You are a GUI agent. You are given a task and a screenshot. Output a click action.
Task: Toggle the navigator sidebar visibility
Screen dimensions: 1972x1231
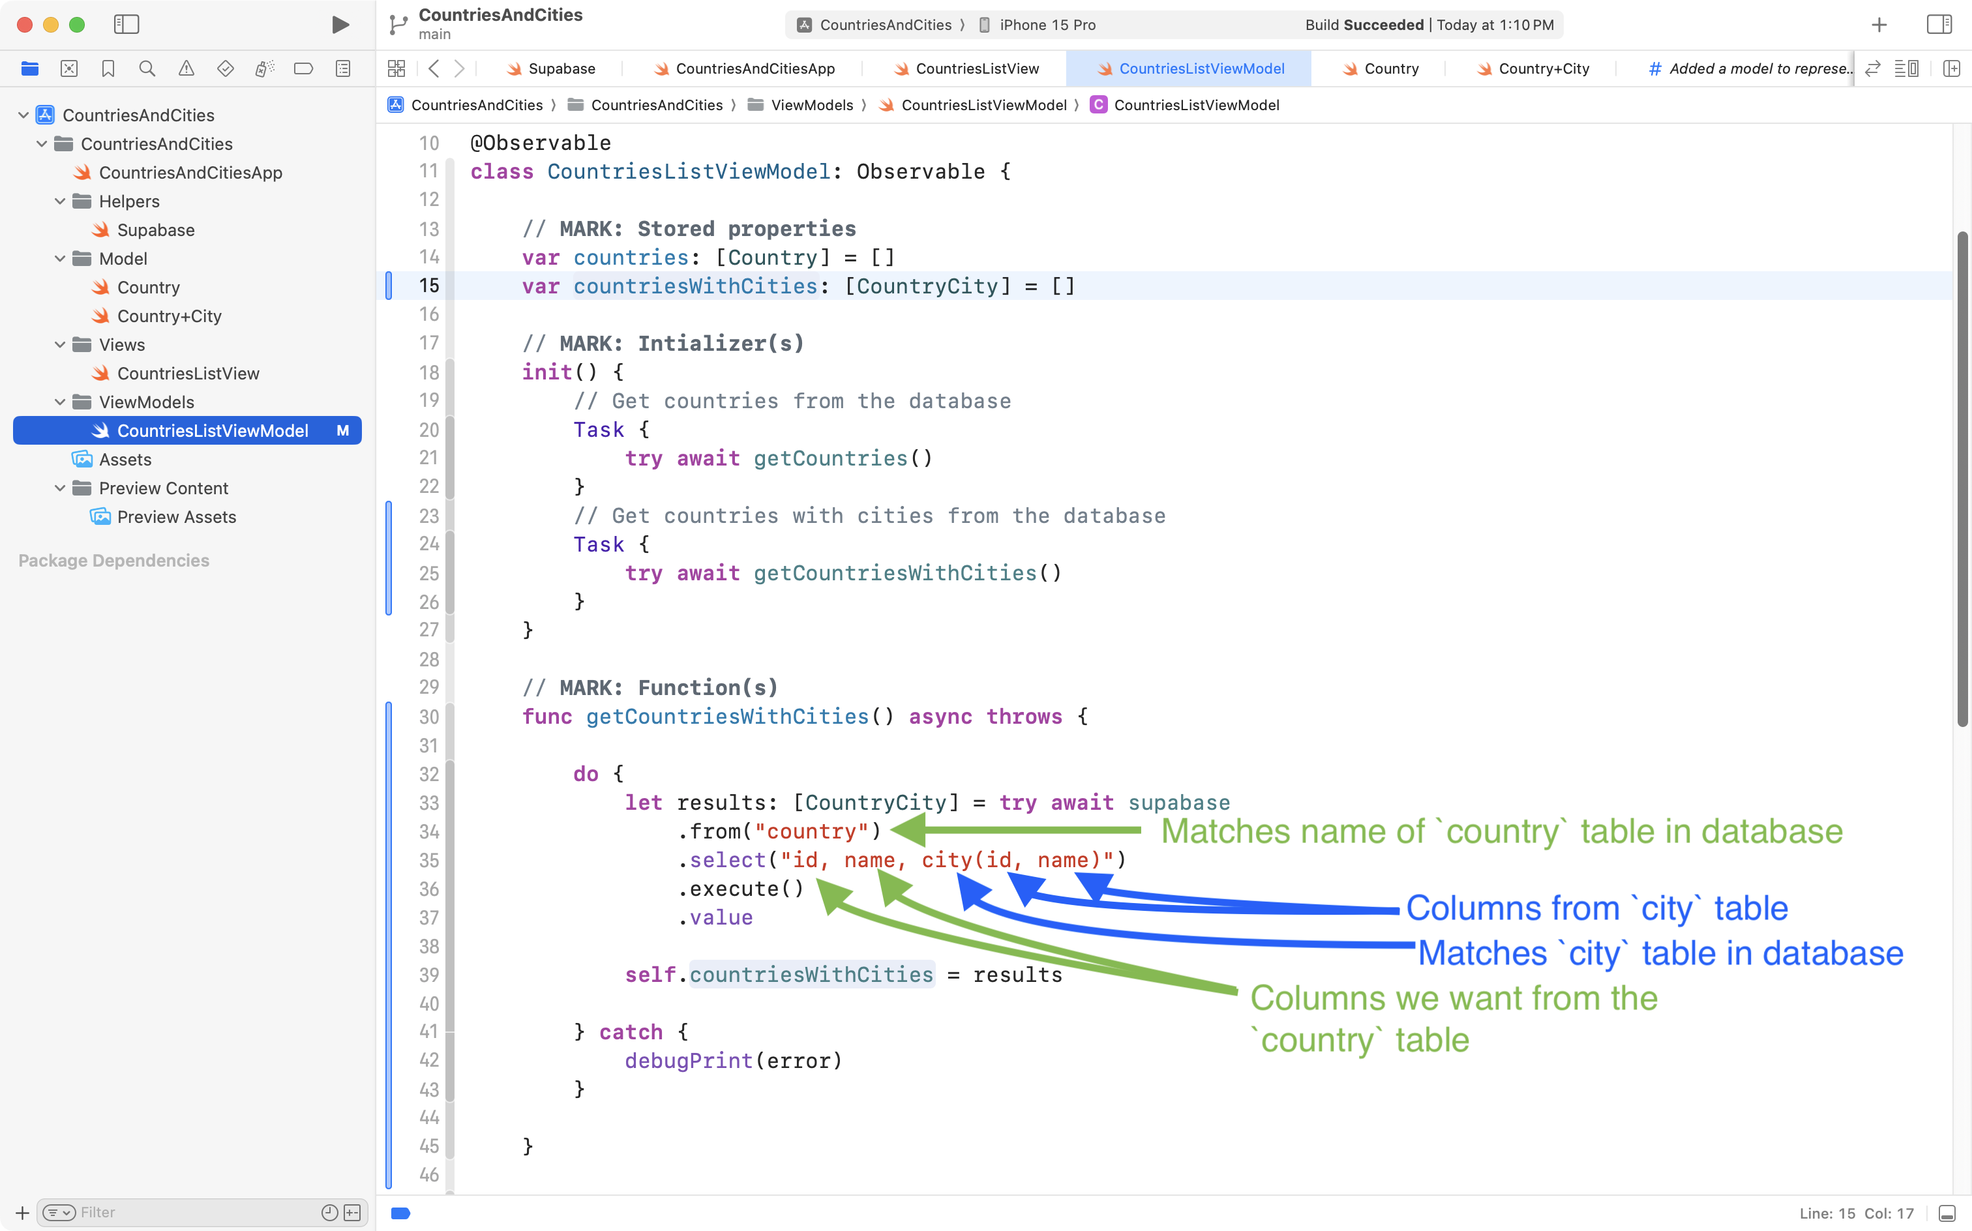click(x=127, y=24)
